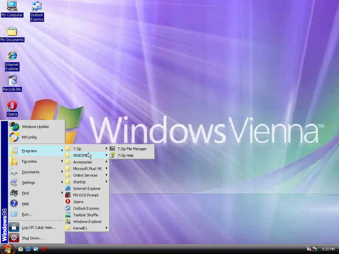Choose Log Off Calub Veim... in the Start menu
Viewport: 339px width, 254px height.
pyautogui.click(x=36, y=228)
